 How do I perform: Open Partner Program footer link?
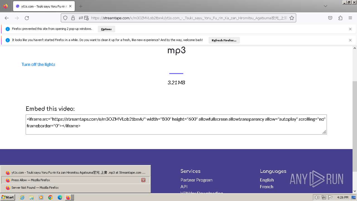(196, 180)
